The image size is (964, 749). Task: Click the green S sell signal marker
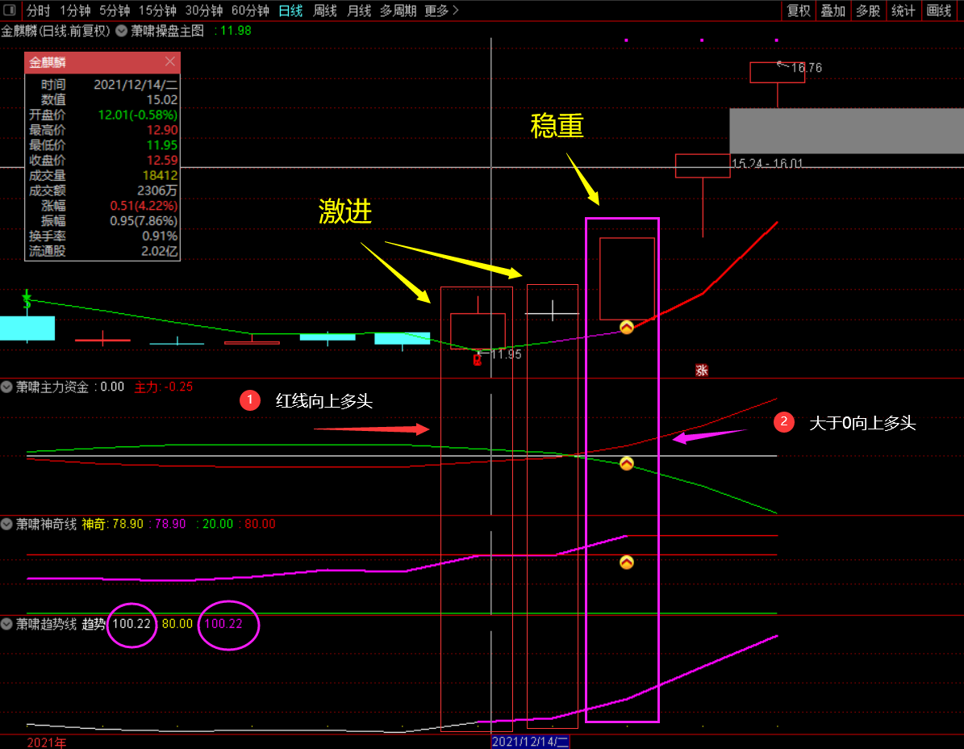click(27, 299)
